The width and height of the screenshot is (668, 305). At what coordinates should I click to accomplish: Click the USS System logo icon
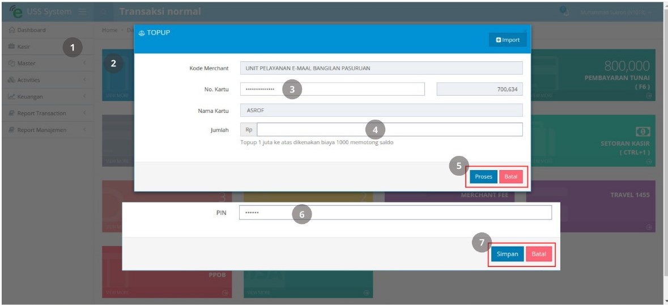click(x=15, y=11)
